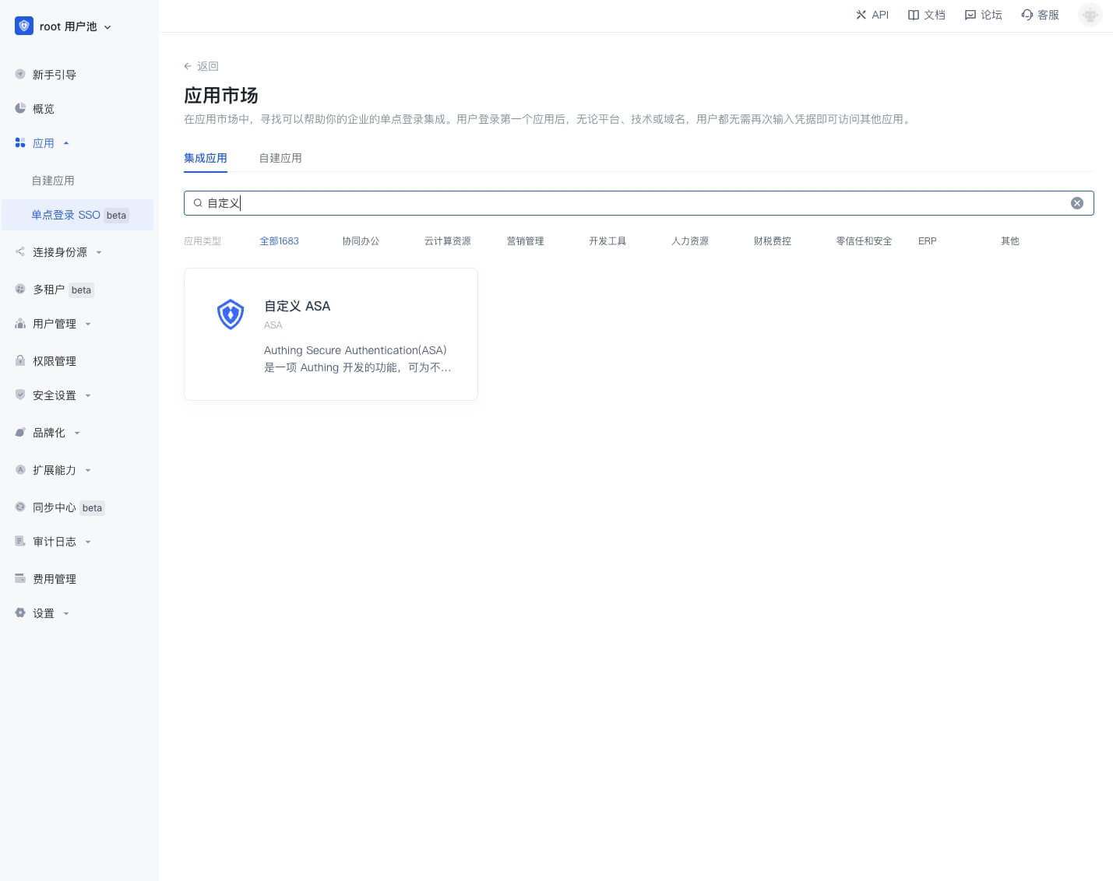Viewport: 1113px width, 881px height.
Task: Open the root 用户池 dropdown
Action: (x=64, y=26)
